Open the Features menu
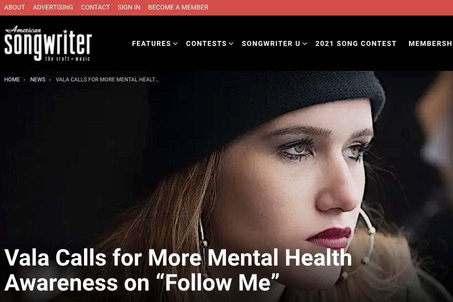This screenshot has height=302, width=453. [x=151, y=43]
